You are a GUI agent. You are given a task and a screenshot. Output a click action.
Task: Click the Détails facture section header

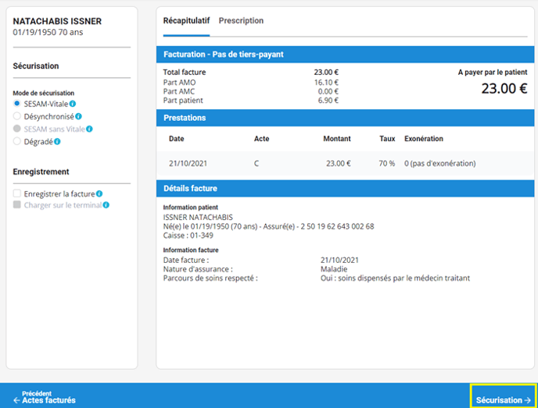[x=345, y=188]
